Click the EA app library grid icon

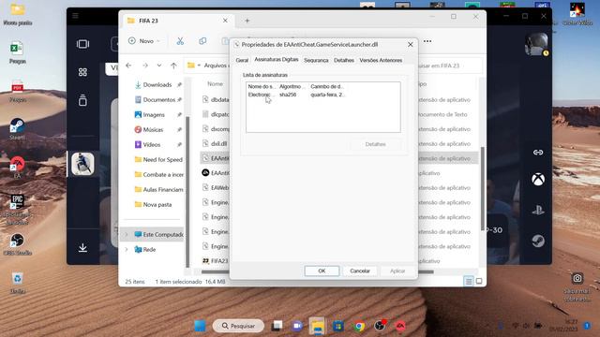click(x=82, y=72)
